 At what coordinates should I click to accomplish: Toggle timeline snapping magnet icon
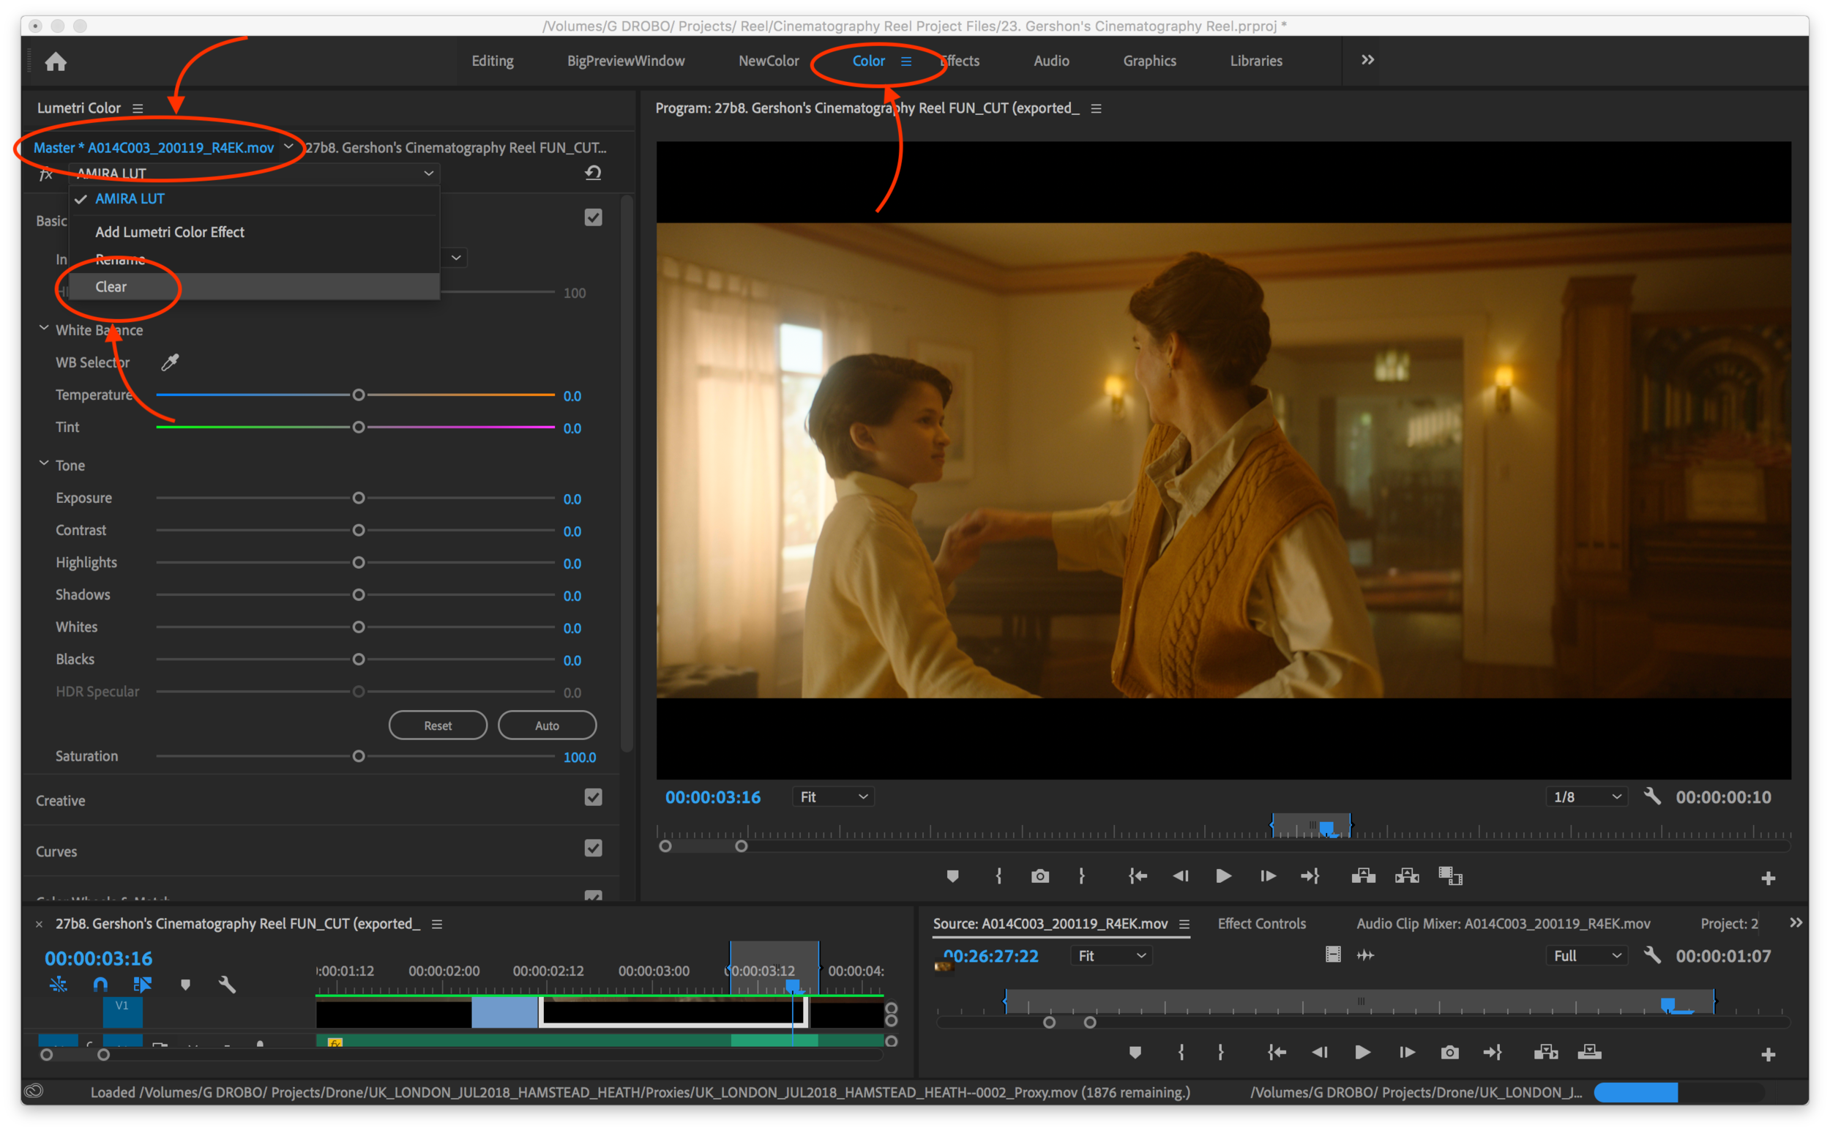pyautogui.click(x=100, y=985)
